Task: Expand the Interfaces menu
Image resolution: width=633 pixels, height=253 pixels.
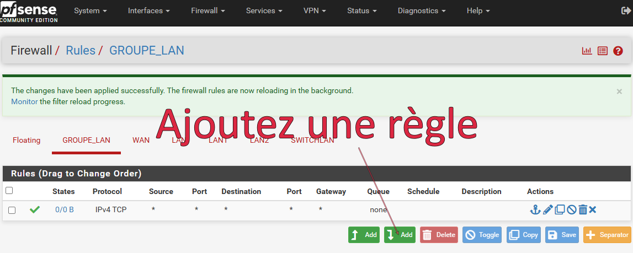Action: (148, 11)
